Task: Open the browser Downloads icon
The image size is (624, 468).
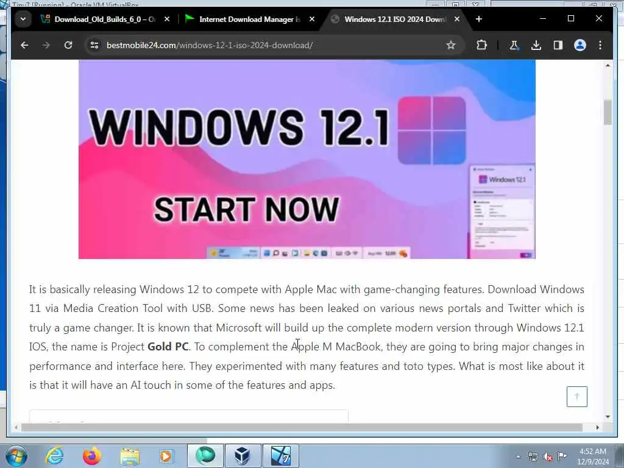Action: (536, 45)
